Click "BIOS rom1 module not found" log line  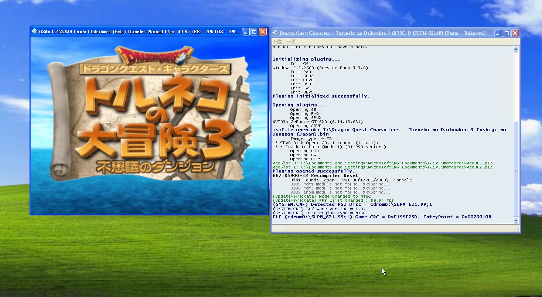tap(340, 184)
